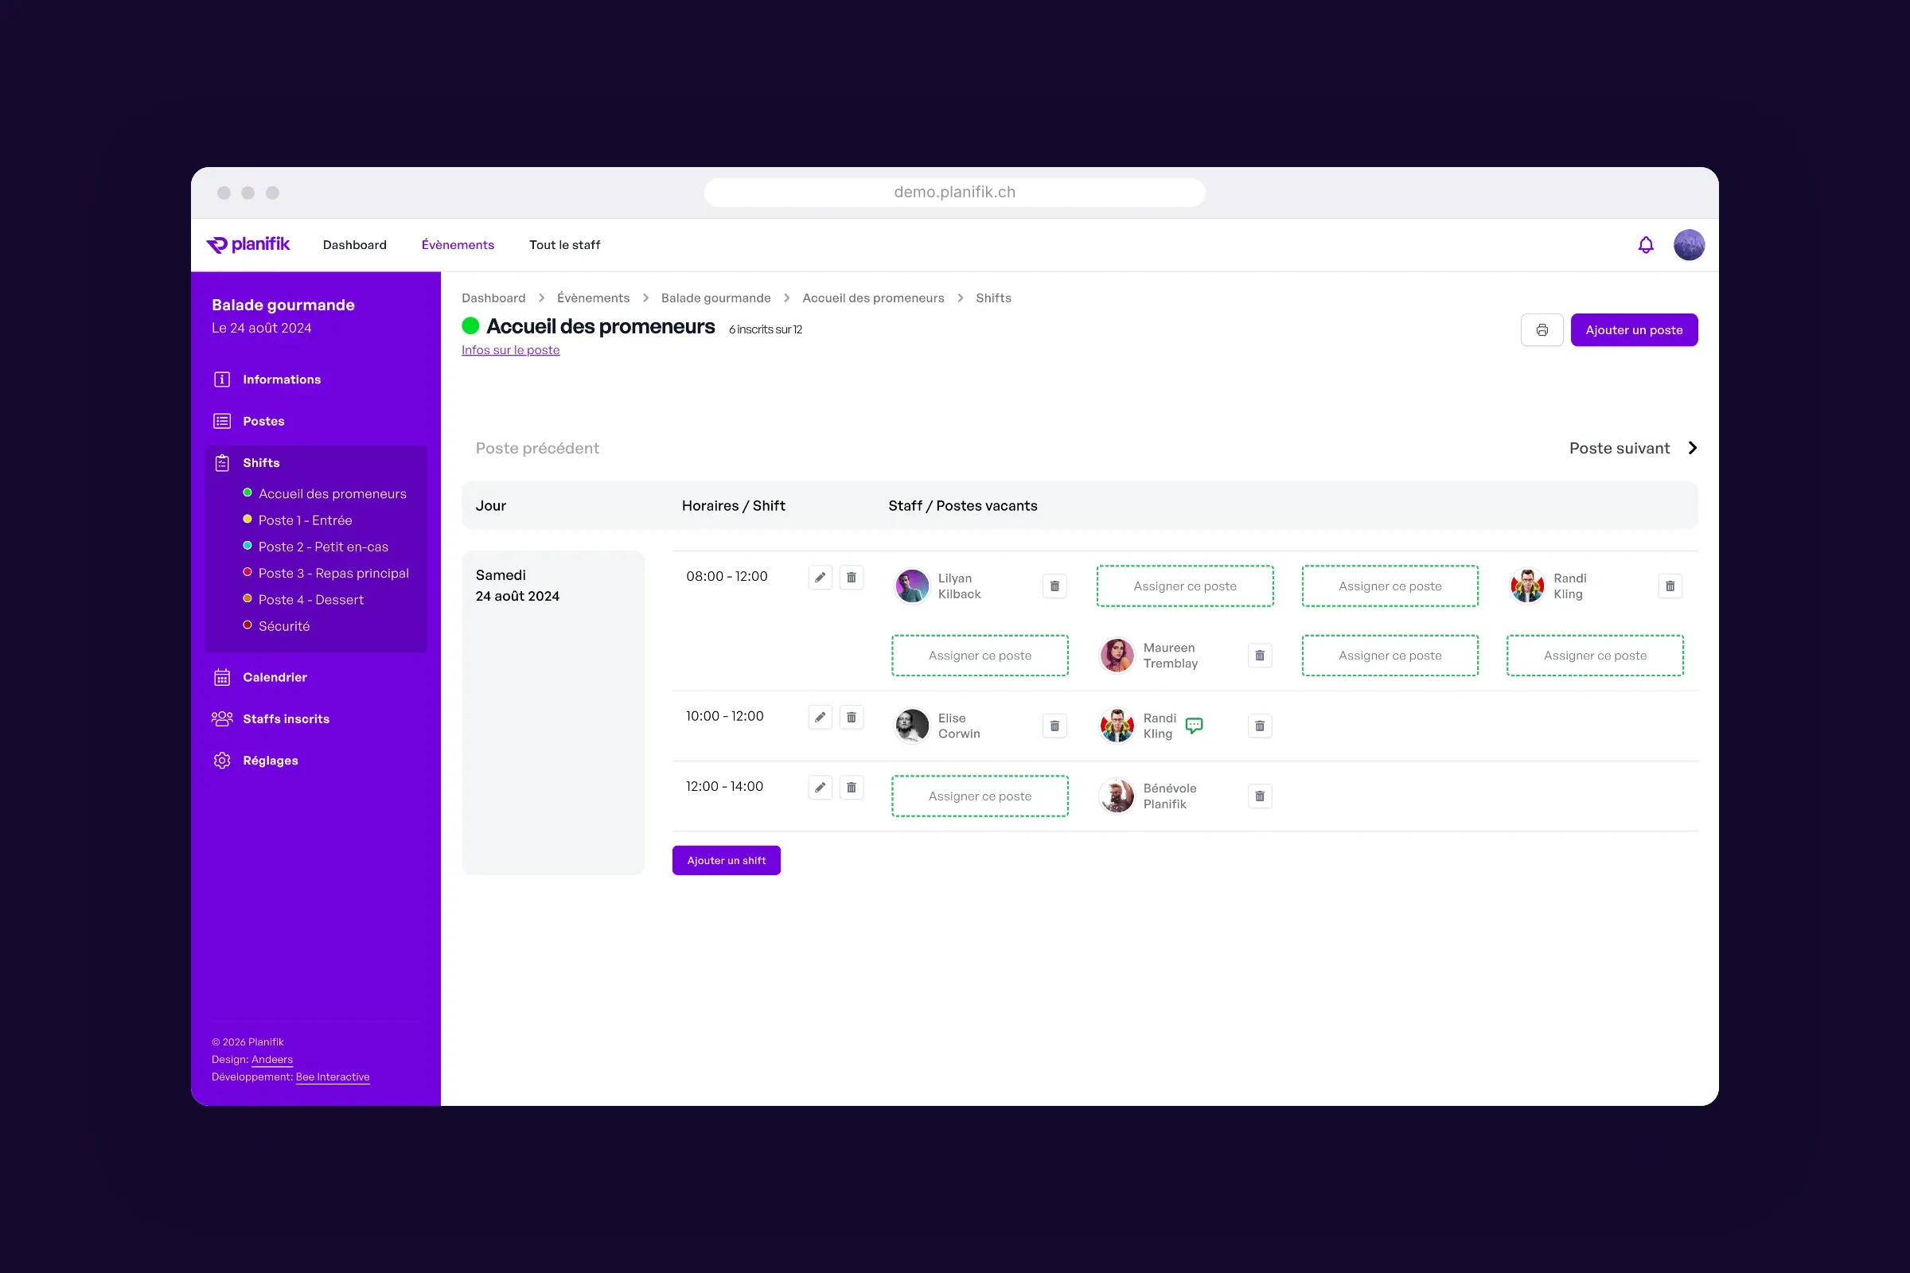Click Évènements breadcrumb link
The height and width of the screenshot is (1273, 1910).
point(593,298)
